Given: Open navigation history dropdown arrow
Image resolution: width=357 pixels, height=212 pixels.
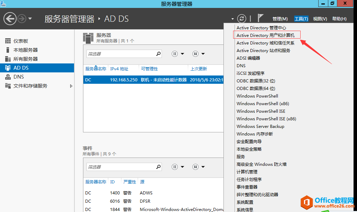Looking at the screenshot, I should [30, 19].
